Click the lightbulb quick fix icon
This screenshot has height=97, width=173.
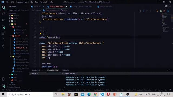pos(41,34)
